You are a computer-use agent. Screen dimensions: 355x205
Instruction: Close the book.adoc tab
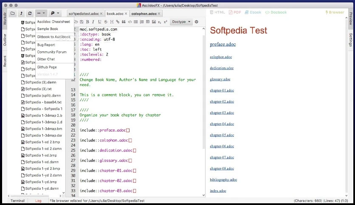pyautogui.click(x=126, y=14)
